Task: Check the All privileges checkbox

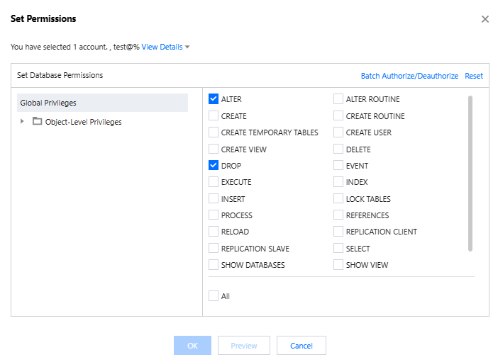Action: coord(214,296)
